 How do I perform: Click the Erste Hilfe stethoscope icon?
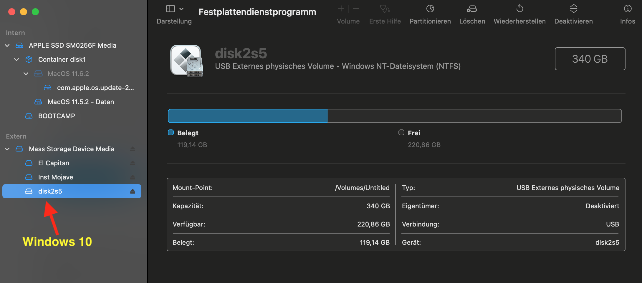click(x=385, y=9)
